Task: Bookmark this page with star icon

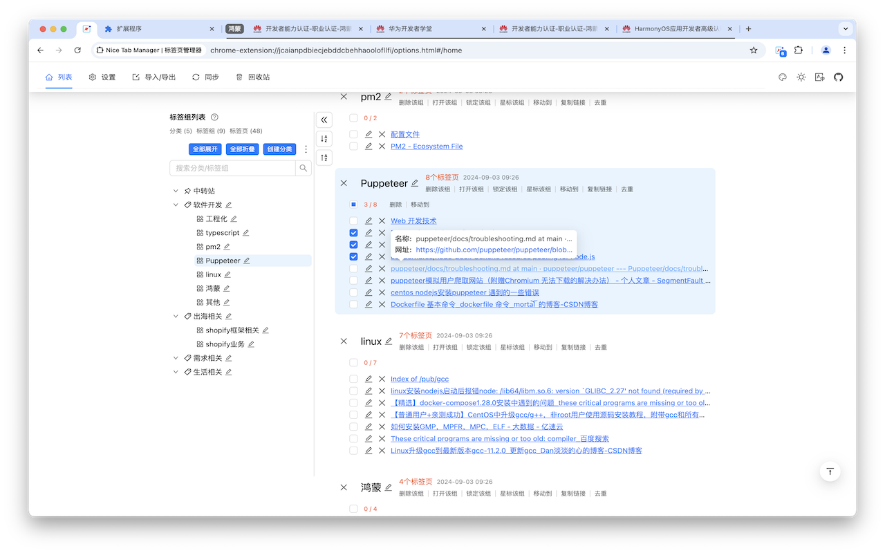Action: 754,50
